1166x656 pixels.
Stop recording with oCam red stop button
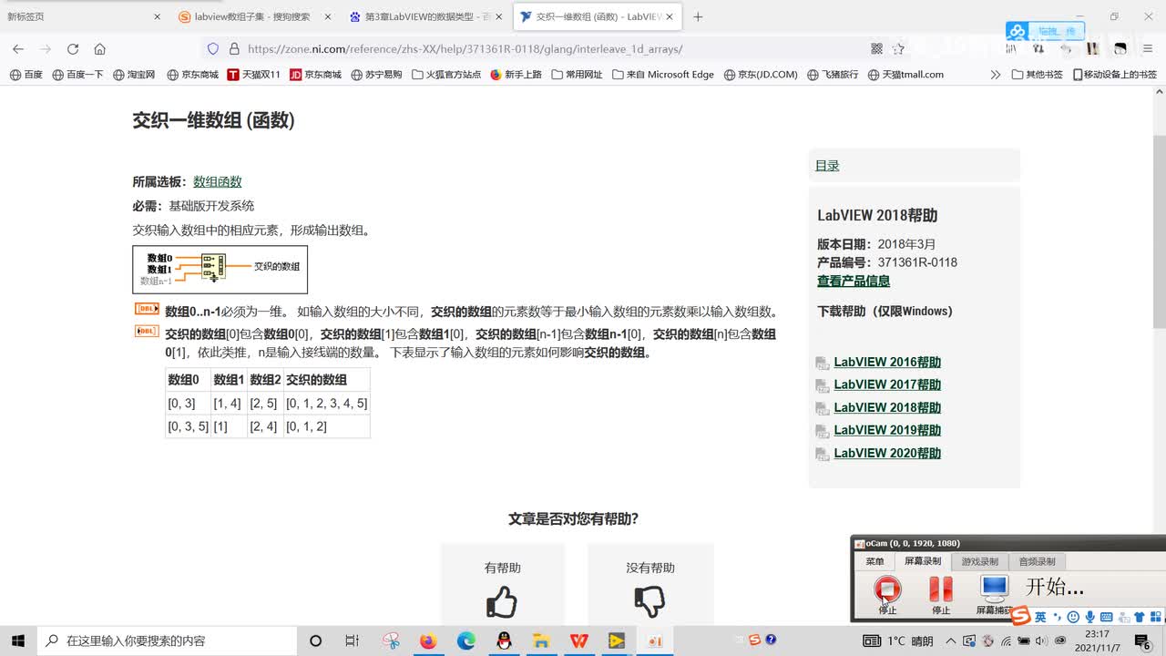[887, 589]
